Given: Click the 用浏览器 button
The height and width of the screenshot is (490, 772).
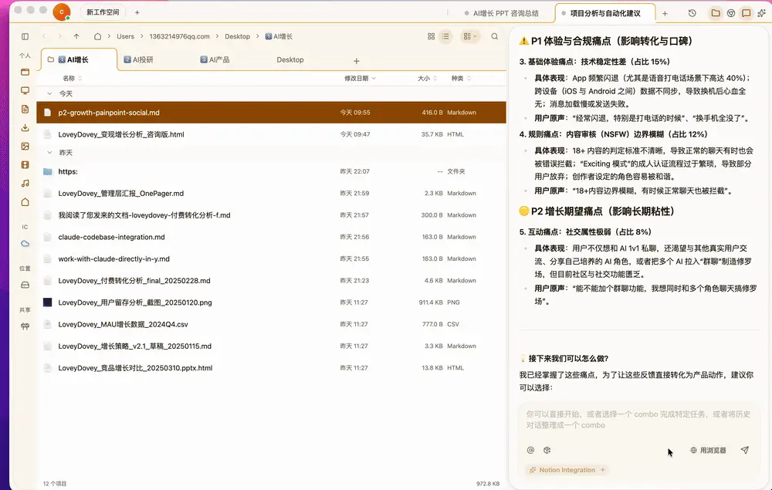Looking at the screenshot, I should [715, 450].
